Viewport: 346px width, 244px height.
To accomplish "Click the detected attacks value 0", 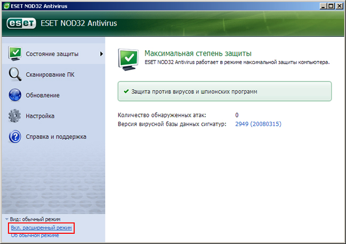I will point(237,115).
